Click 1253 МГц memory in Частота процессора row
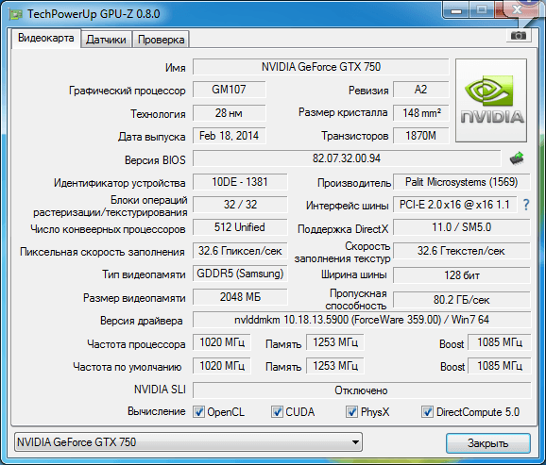This screenshot has width=546, height=465. (335, 342)
